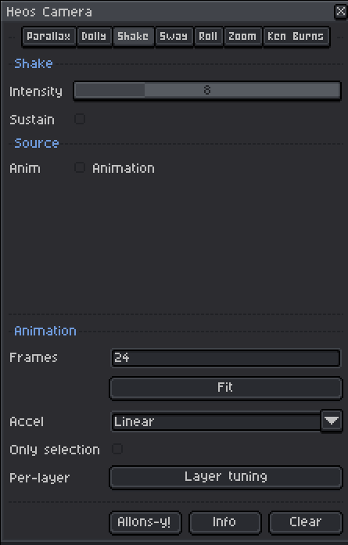Enable the Sustain checkbox
The height and width of the screenshot is (545, 348).
[x=80, y=119]
